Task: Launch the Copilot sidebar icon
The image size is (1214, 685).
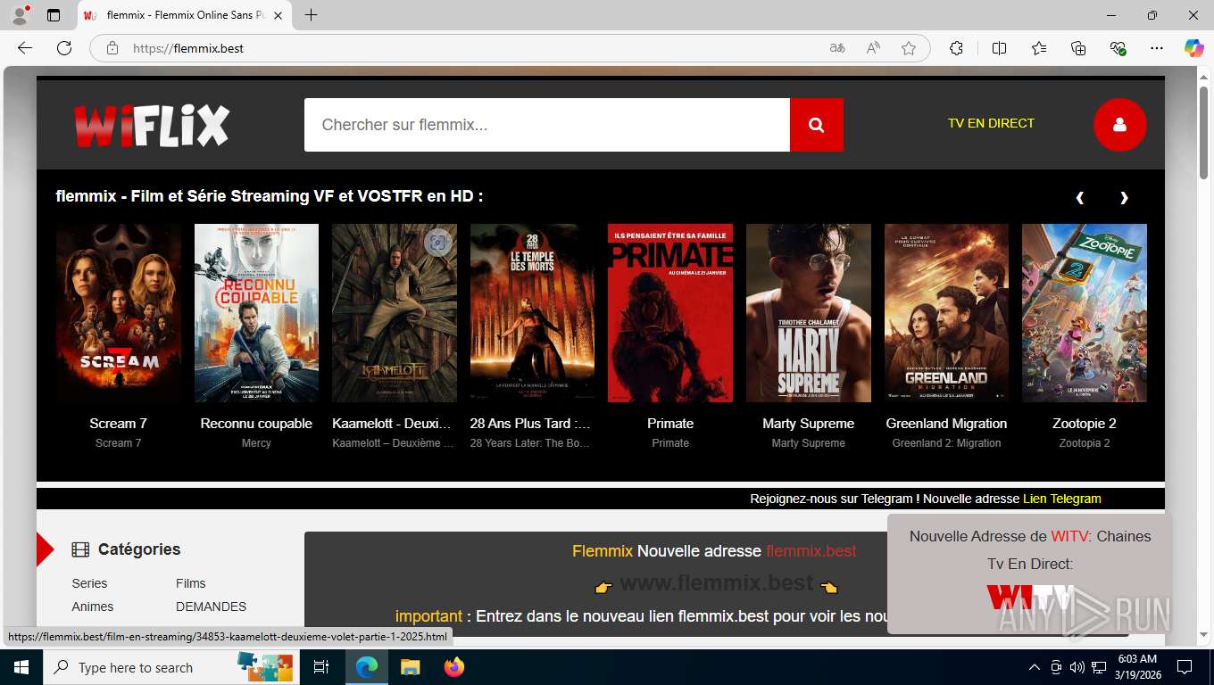Action: pos(1194,48)
